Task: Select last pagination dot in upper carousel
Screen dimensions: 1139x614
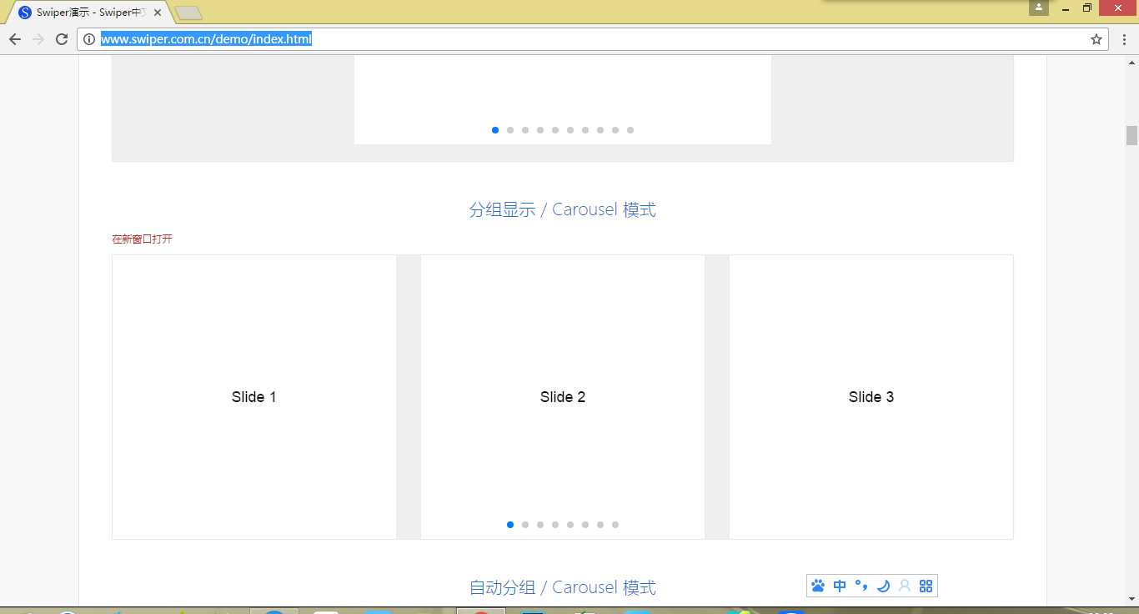Action: (x=630, y=130)
